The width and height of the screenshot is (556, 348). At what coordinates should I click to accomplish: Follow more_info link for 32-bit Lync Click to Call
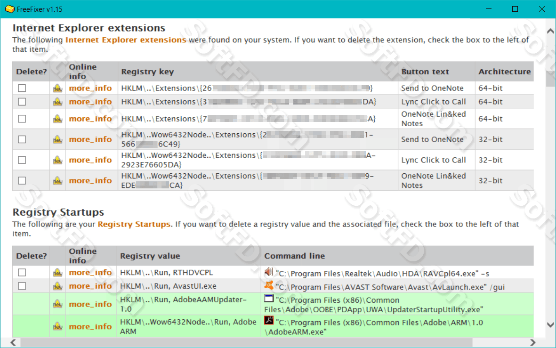point(90,160)
